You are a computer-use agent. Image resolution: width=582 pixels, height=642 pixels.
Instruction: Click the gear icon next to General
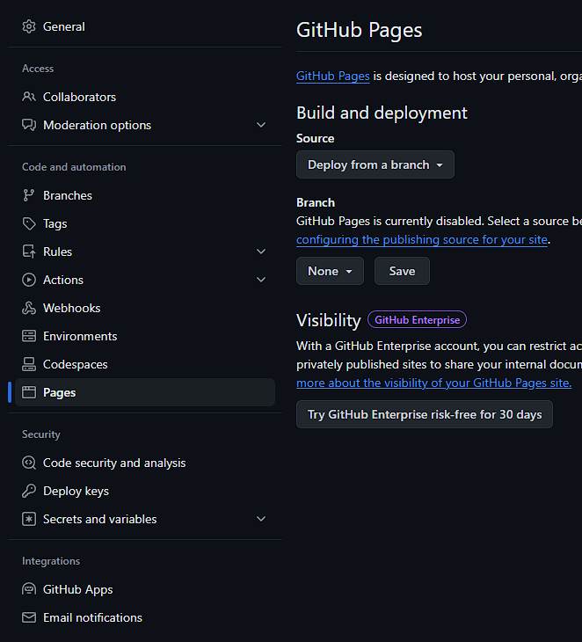click(x=29, y=26)
